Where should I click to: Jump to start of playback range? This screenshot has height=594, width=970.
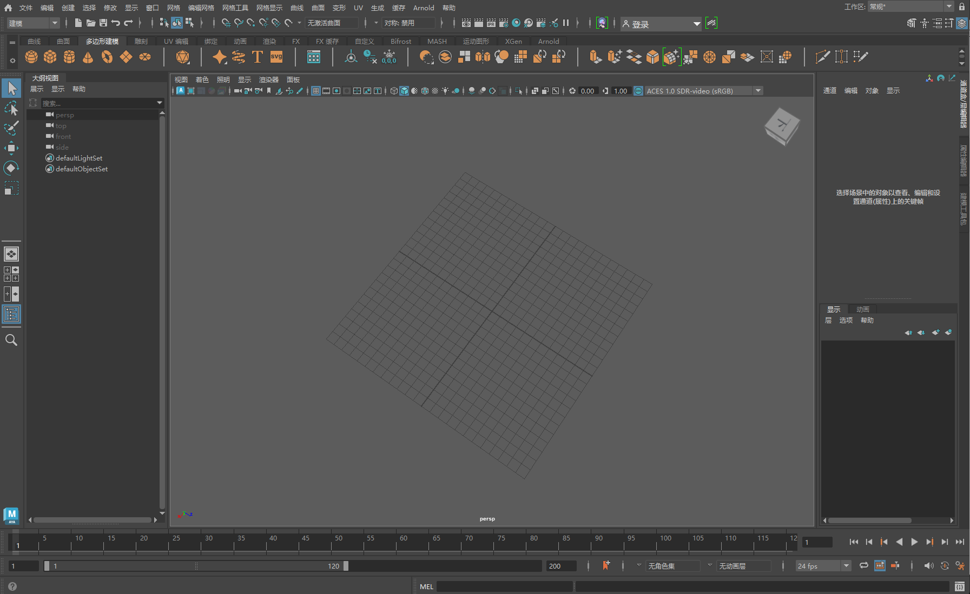coord(854,542)
